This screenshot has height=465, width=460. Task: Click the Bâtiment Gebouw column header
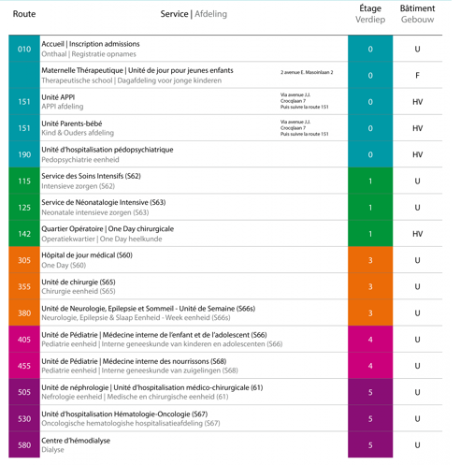tap(417, 14)
